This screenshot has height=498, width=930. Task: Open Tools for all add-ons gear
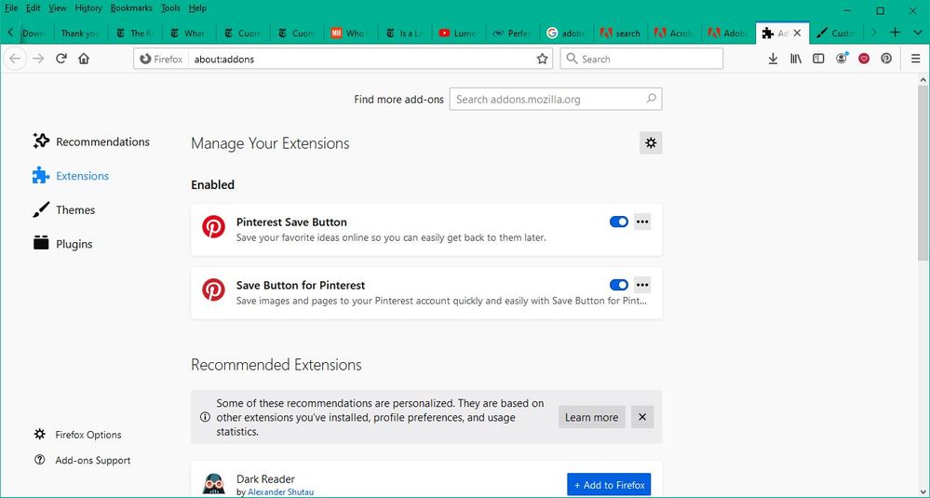pos(651,142)
